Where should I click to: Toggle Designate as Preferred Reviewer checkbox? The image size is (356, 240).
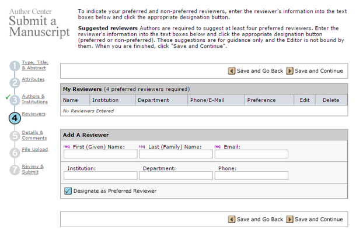[68, 190]
